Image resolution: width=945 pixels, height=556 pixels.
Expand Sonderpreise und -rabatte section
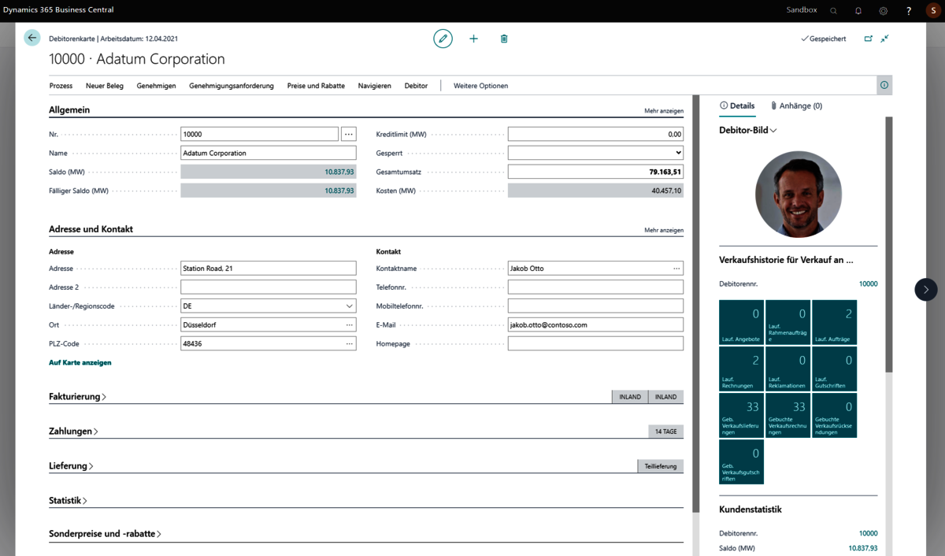point(105,534)
